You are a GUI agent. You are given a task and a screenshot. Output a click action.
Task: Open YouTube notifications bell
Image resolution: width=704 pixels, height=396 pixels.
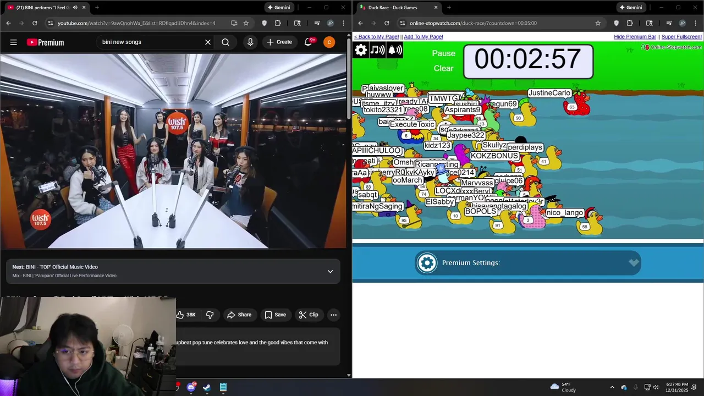point(309,42)
